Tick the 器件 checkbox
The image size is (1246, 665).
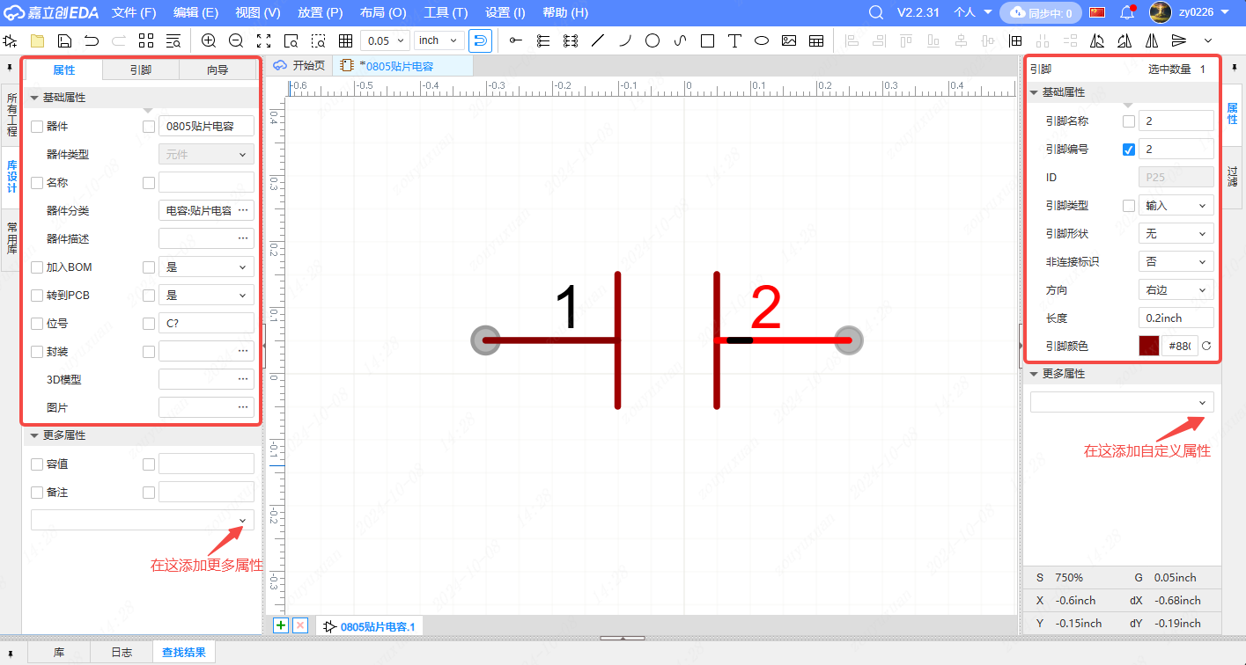click(x=37, y=127)
